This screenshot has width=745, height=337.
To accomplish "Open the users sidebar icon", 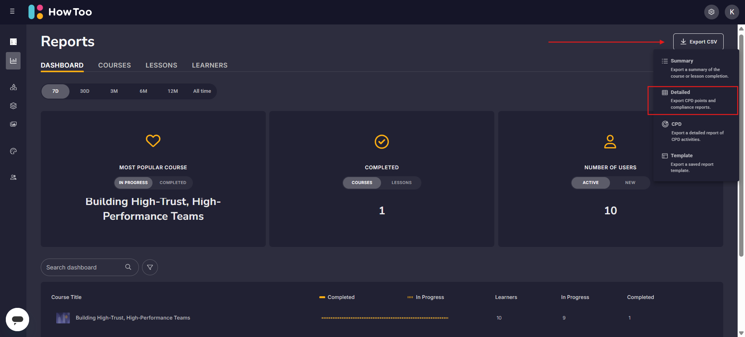I will coord(13,177).
